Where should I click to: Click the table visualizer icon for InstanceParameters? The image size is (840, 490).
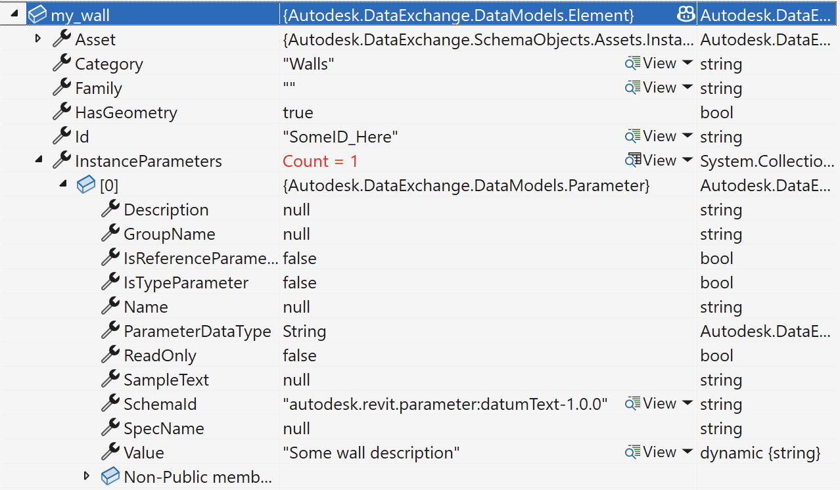tap(634, 160)
